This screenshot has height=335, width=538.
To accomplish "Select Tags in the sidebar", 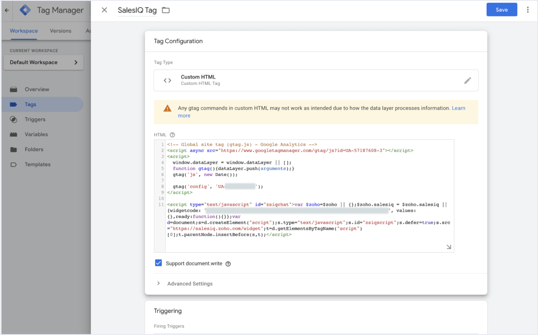I will [42, 105].
